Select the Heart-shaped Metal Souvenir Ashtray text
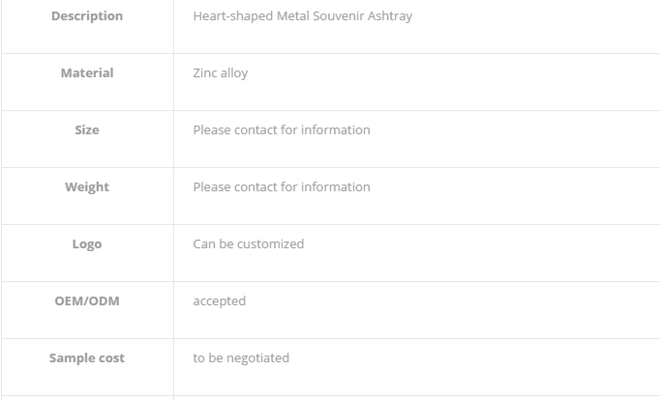Viewport: 660px width, 400px height. click(x=303, y=16)
